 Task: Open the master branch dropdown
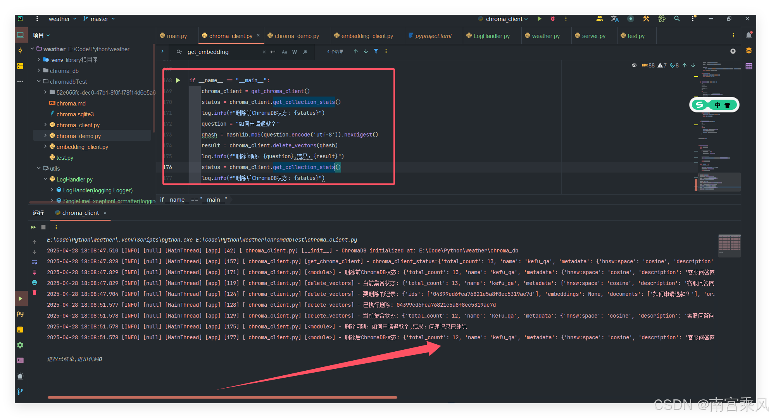pos(99,19)
